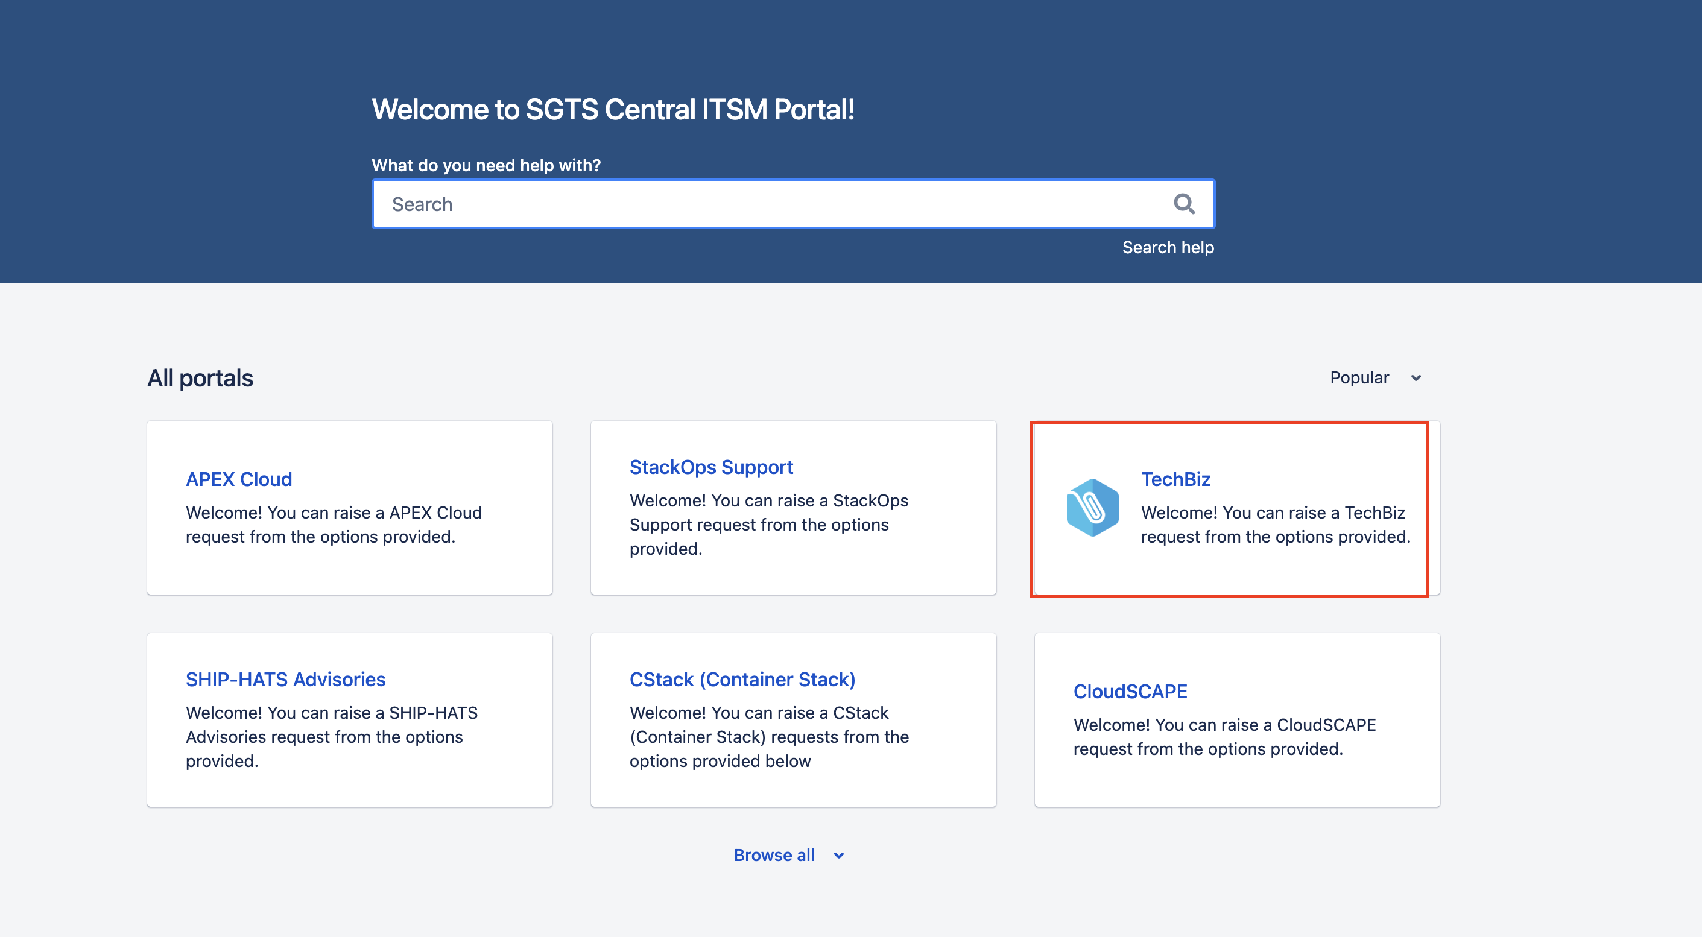Viewport: 1702px width, 937px height.
Task: Open the StackOps Support portal link
Action: [x=711, y=467]
